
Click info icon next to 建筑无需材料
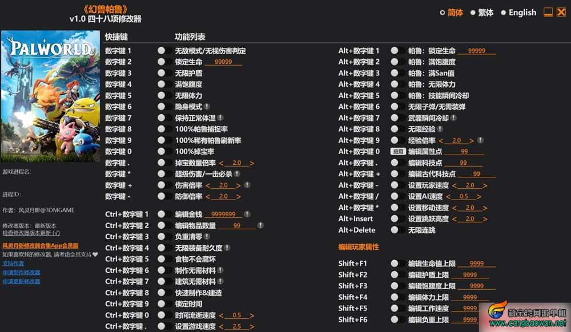tap(220, 281)
